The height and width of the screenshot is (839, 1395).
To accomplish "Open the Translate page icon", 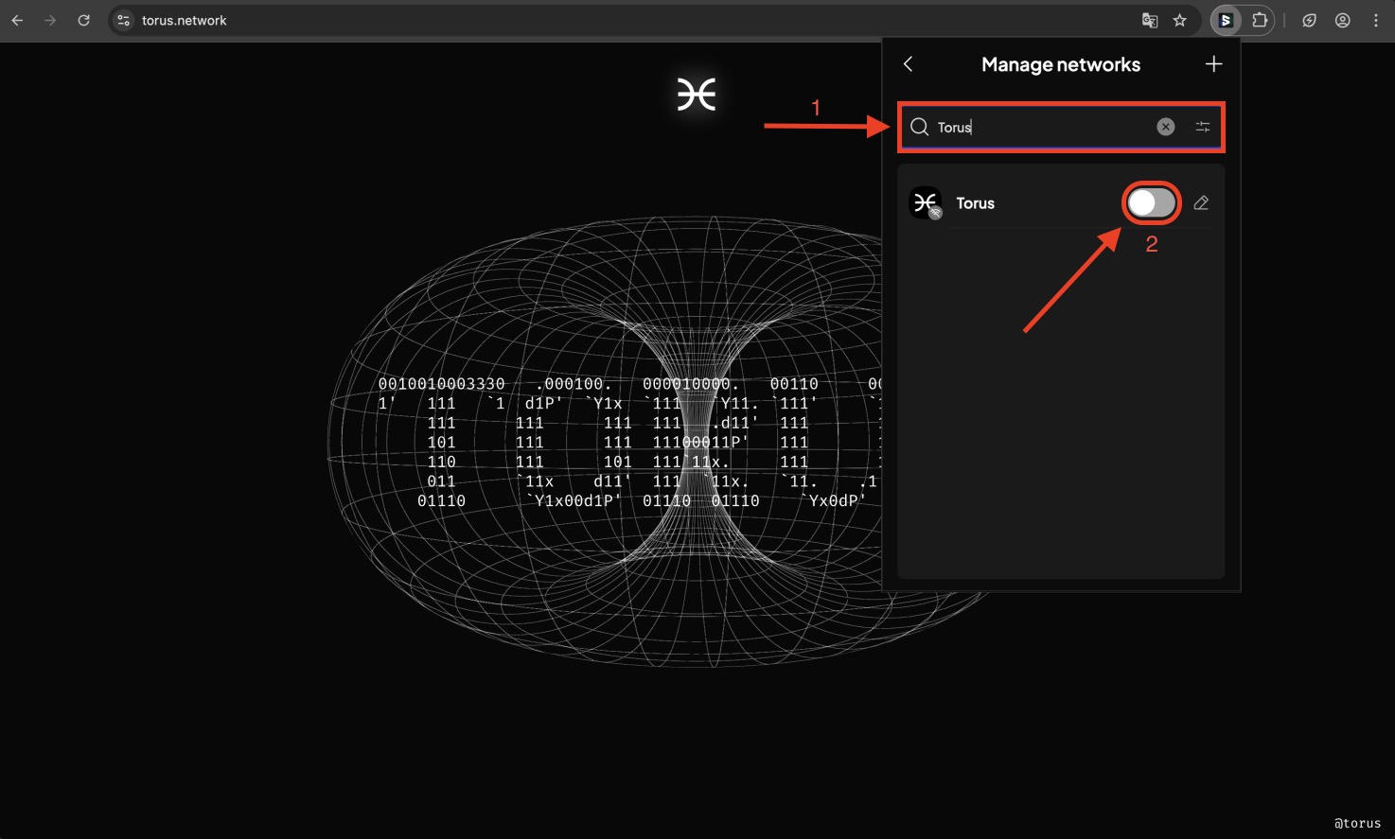I will 1150,20.
